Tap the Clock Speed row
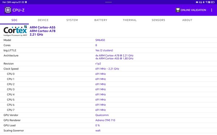The width and height of the screenshot is (217, 135). [109, 69]
